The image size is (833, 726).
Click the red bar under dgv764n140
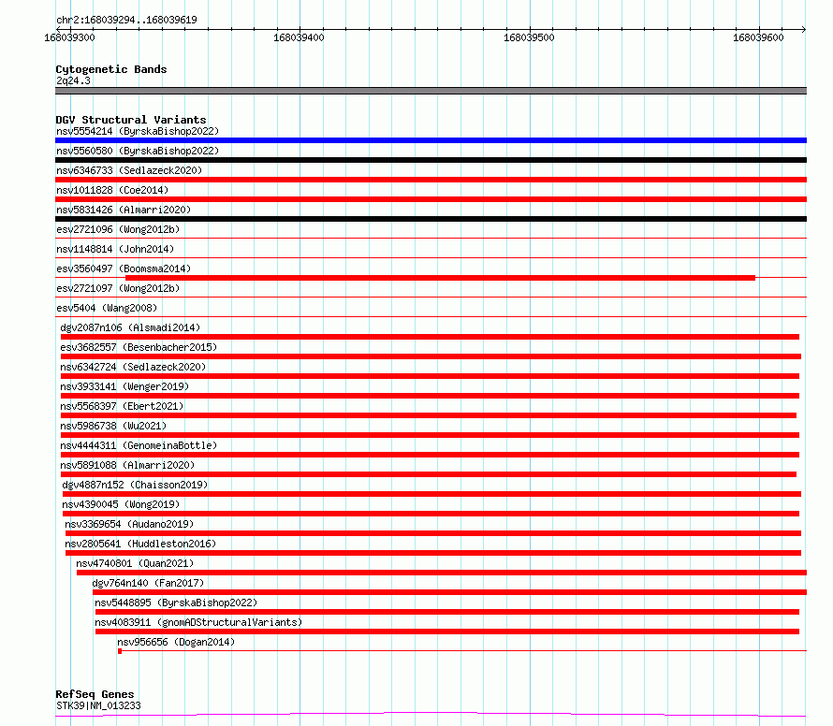(449, 592)
